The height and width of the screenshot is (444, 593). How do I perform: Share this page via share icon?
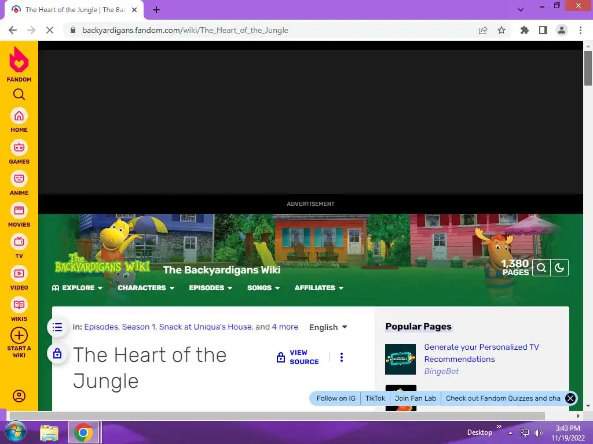[483, 30]
